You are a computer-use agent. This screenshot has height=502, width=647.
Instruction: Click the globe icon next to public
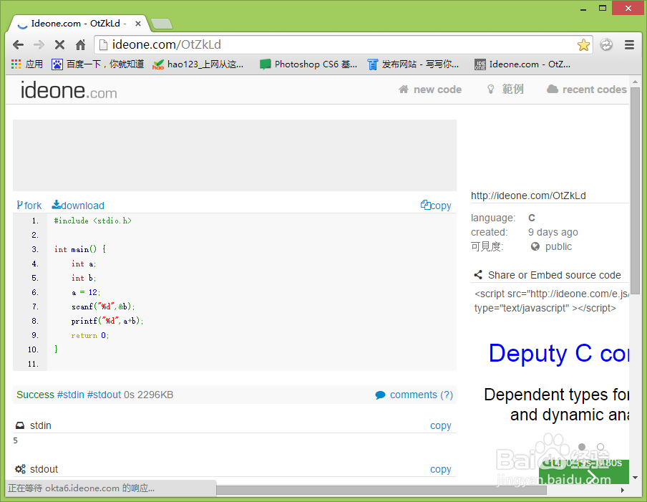click(535, 246)
